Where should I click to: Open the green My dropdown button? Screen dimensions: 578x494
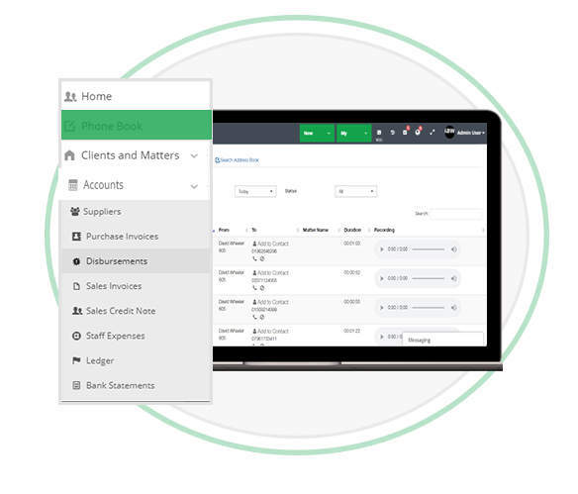coord(353,133)
